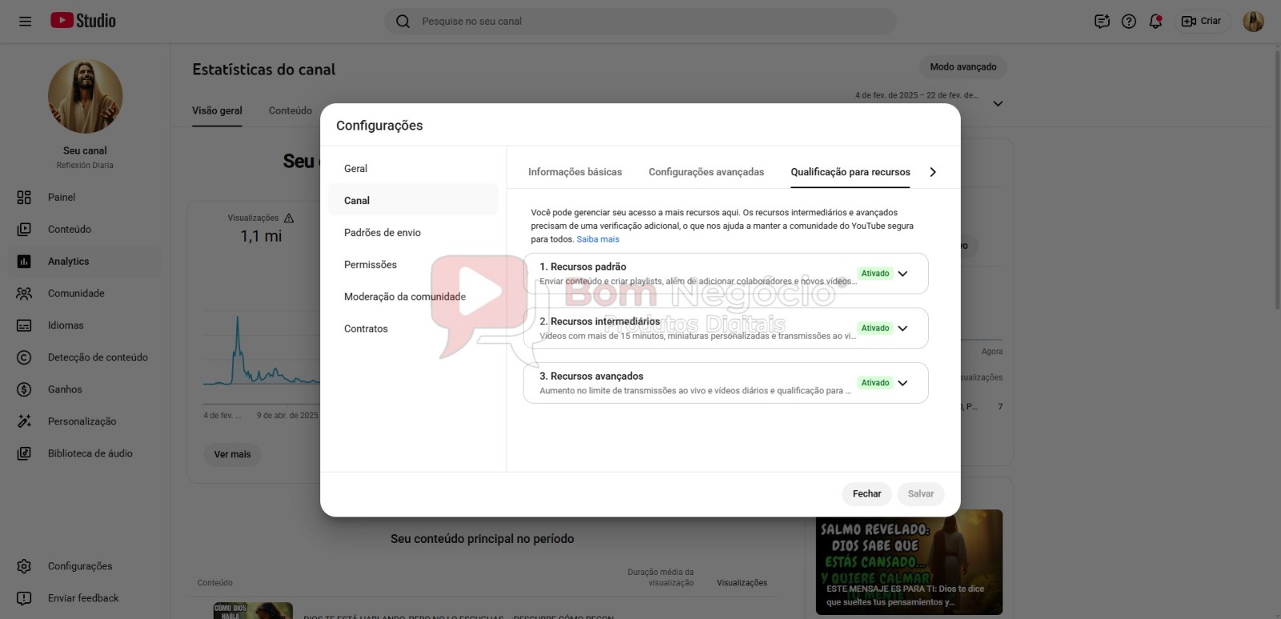The width and height of the screenshot is (1281, 619).
Task: Switch to Configurações avançadas tab
Action: [x=706, y=171]
